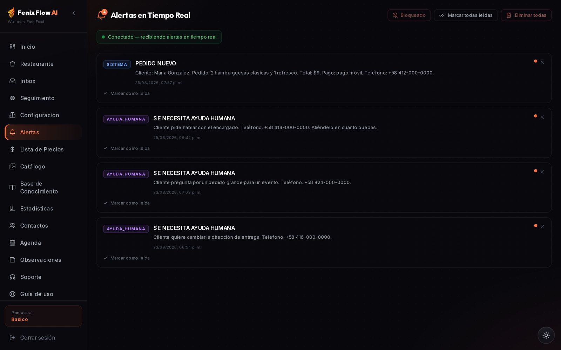The width and height of the screenshot is (561, 350).
Task: Mark the pedido grande evento alert as read
Action: coord(127,203)
